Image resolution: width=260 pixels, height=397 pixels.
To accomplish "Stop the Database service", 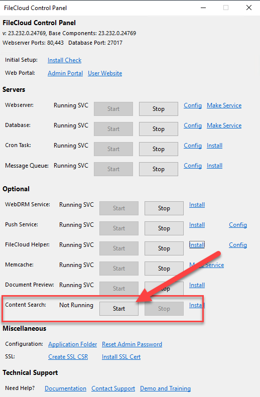I will point(159,129).
